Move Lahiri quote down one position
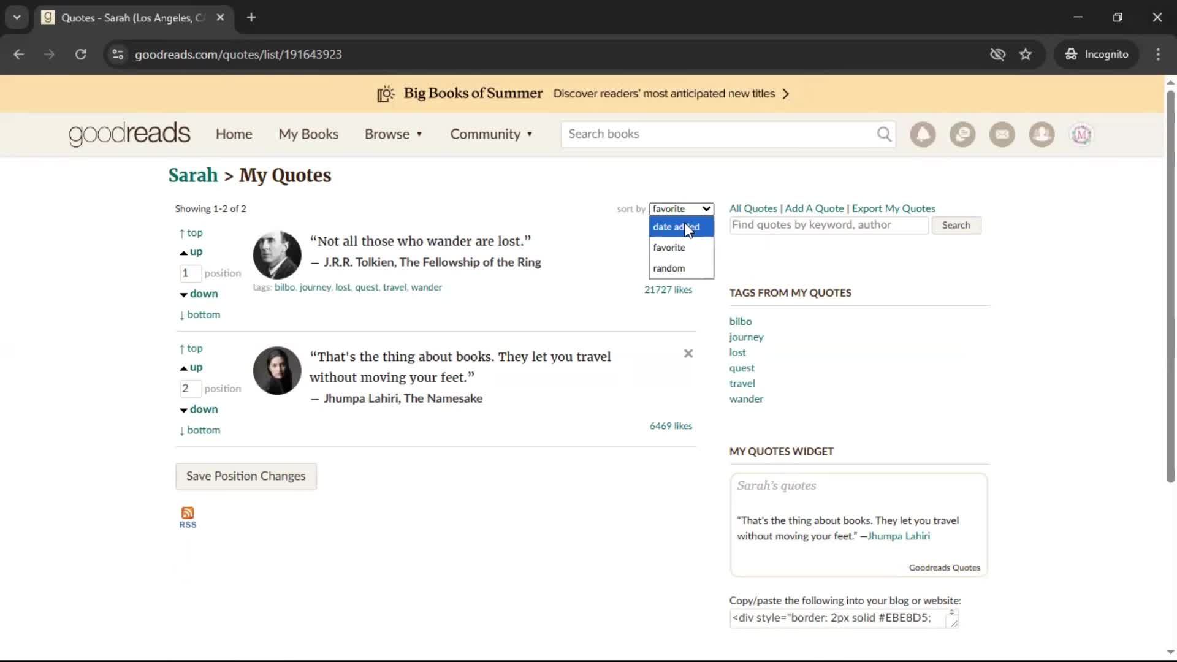 (x=199, y=409)
